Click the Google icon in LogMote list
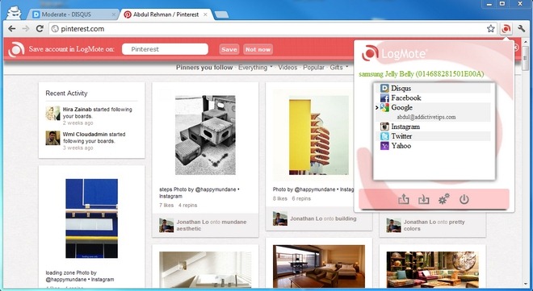Image resolution: width=533 pixels, height=291 pixels. (x=384, y=107)
